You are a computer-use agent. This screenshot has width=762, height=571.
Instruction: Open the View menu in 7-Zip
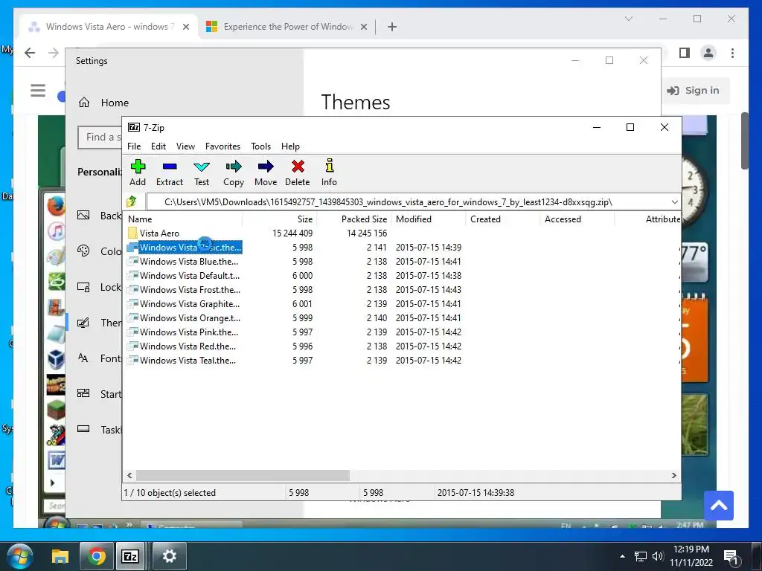pyautogui.click(x=185, y=146)
